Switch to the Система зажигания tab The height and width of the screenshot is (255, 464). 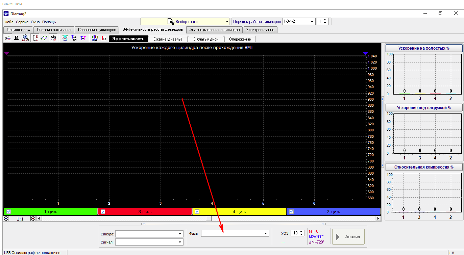pyautogui.click(x=54, y=30)
